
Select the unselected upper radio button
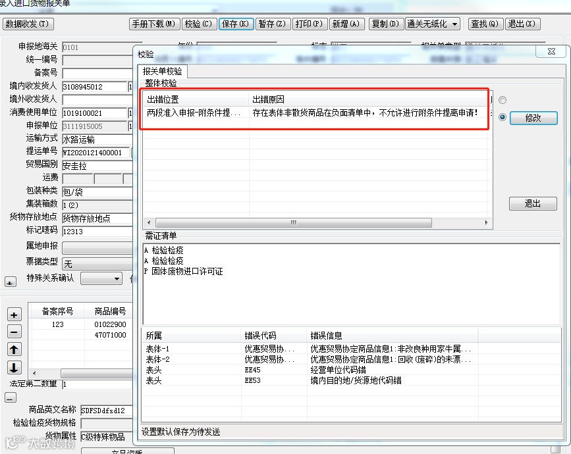[503, 100]
